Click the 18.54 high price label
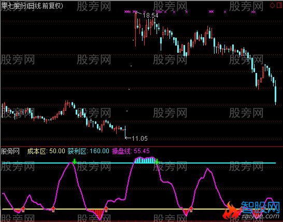 (x=150, y=16)
